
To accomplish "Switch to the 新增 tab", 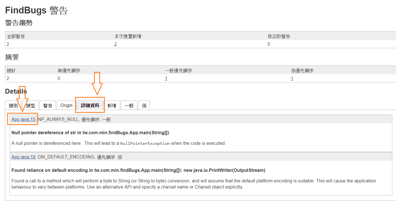I will tap(112, 105).
